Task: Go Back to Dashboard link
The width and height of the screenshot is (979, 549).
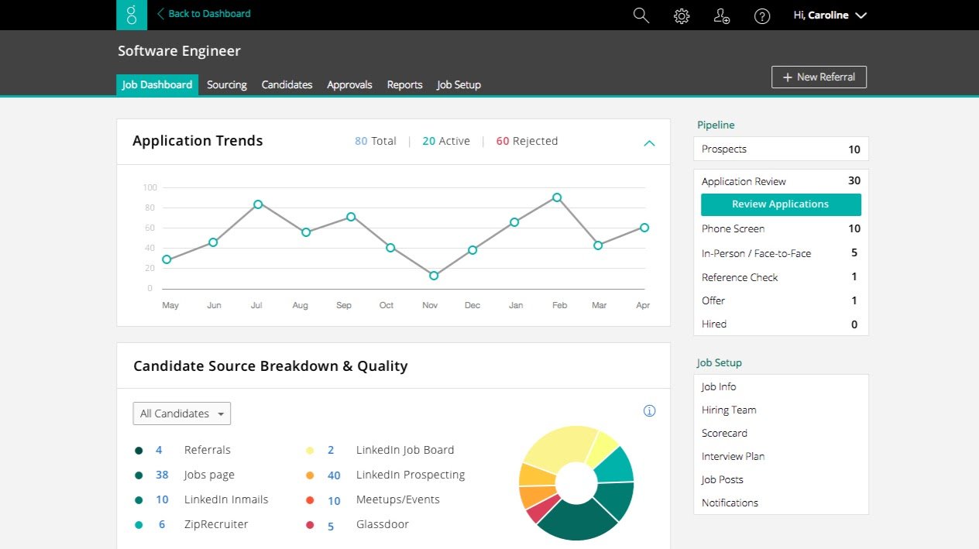Action: click(x=204, y=14)
